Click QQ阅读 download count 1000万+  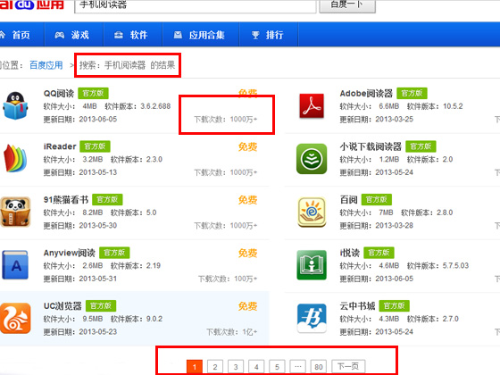coord(226,120)
